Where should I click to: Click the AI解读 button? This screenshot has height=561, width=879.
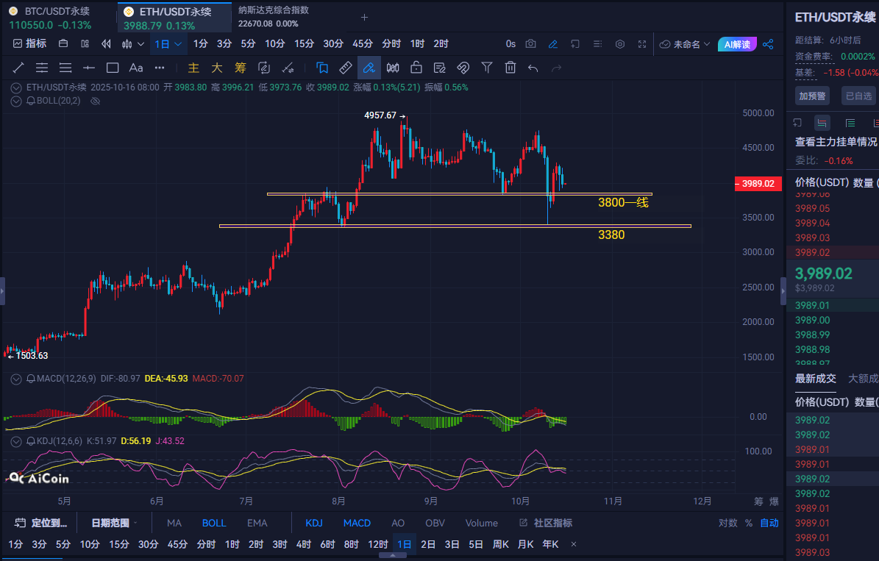tap(737, 44)
